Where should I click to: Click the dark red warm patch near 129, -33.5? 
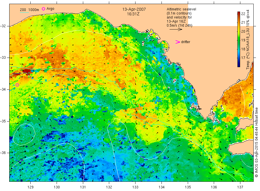click(x=27, y=71)
